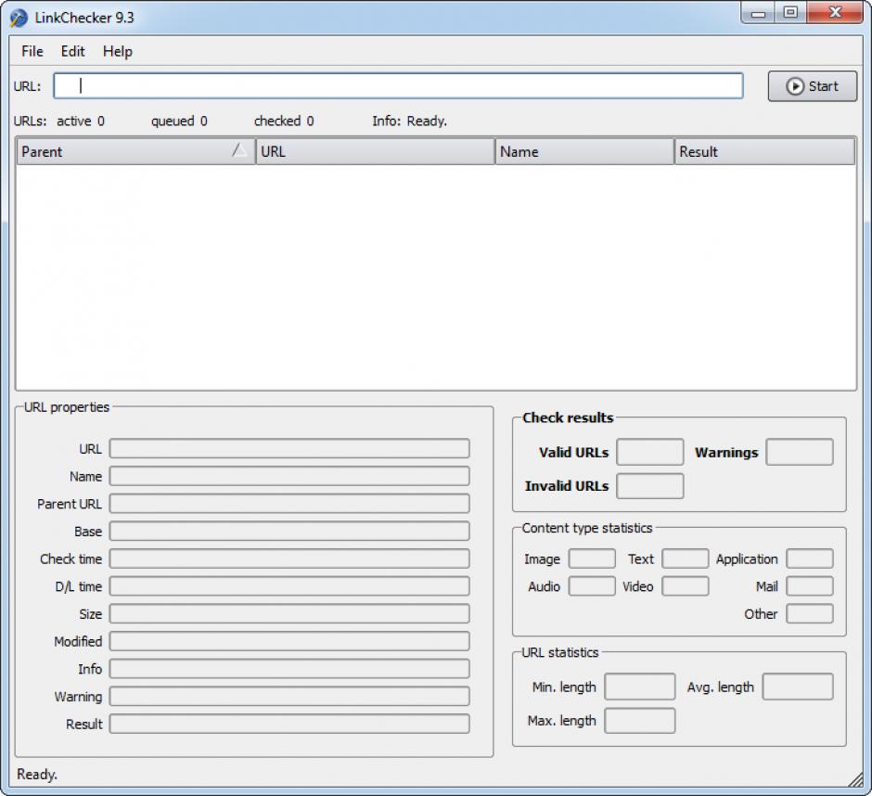Screen dimensions: 872x796
Task: Click the Size property field
Action: tap(289, 613)
